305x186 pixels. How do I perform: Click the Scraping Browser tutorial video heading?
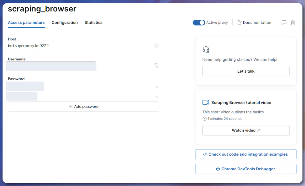[x=241, y=103]
